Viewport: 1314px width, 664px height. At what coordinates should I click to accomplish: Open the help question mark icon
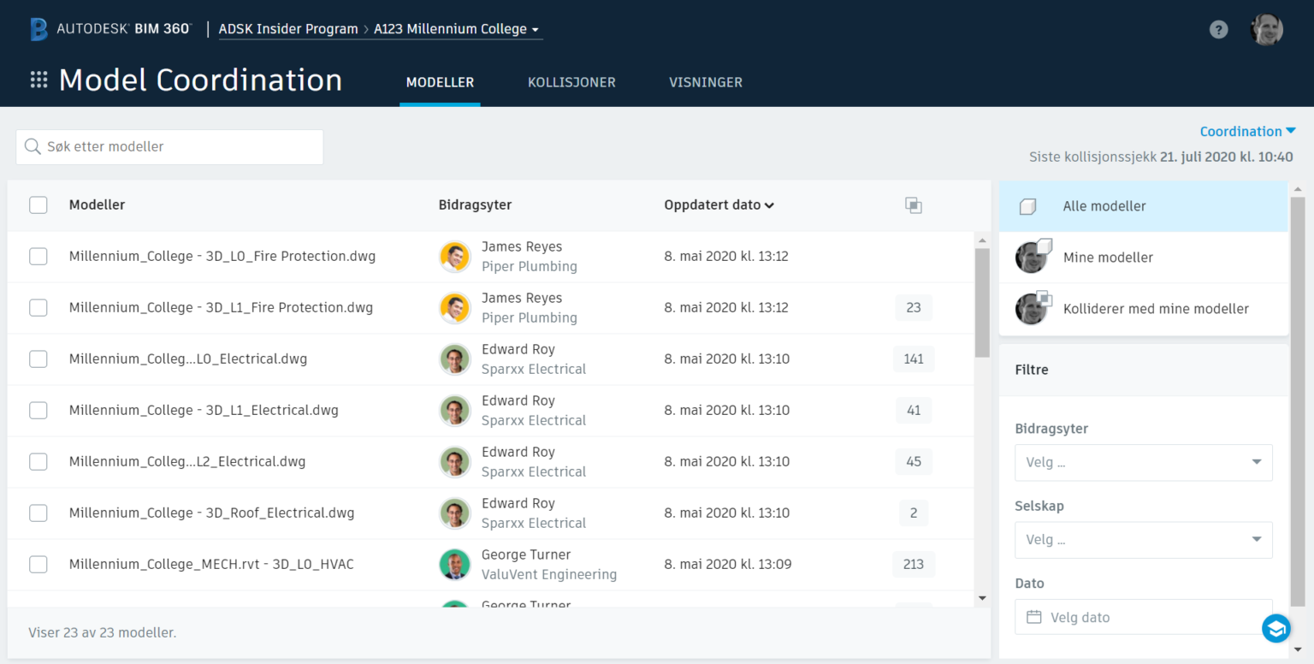point(1218,30)
